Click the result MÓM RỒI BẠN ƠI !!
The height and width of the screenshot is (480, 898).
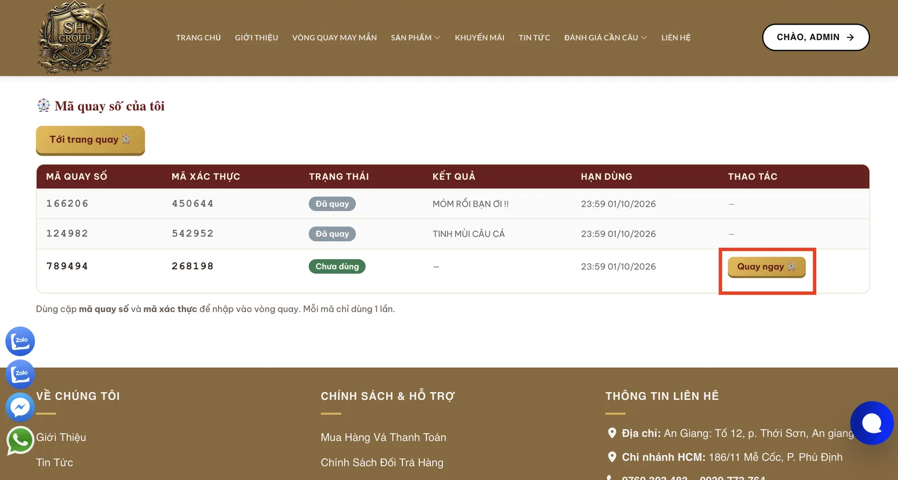[x=470, y=204]
